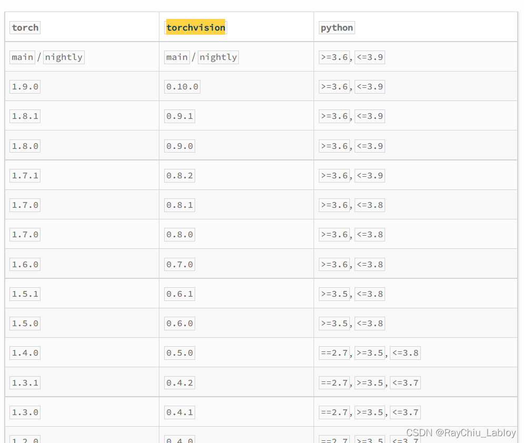Image resolution: width=524 pixels, height=443 pixels.
Task: Click "<=3.8" in the torch 1.6.0 row
Action: (x=370, y=264)
